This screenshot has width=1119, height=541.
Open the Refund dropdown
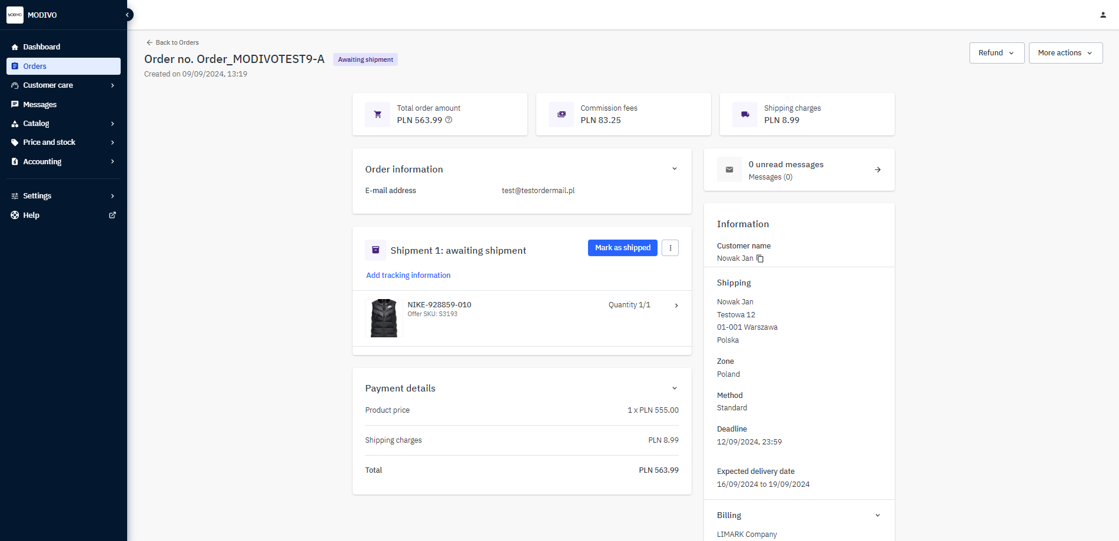pos(996,53)
